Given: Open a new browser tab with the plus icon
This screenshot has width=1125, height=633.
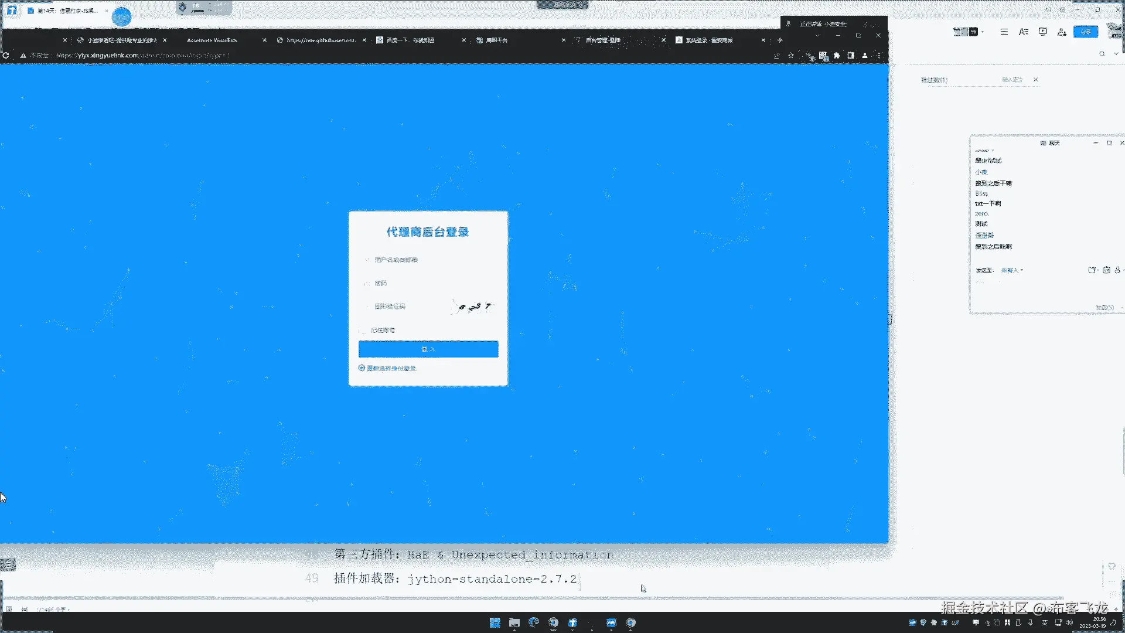Looking at the screenshot, I should 780,40.
